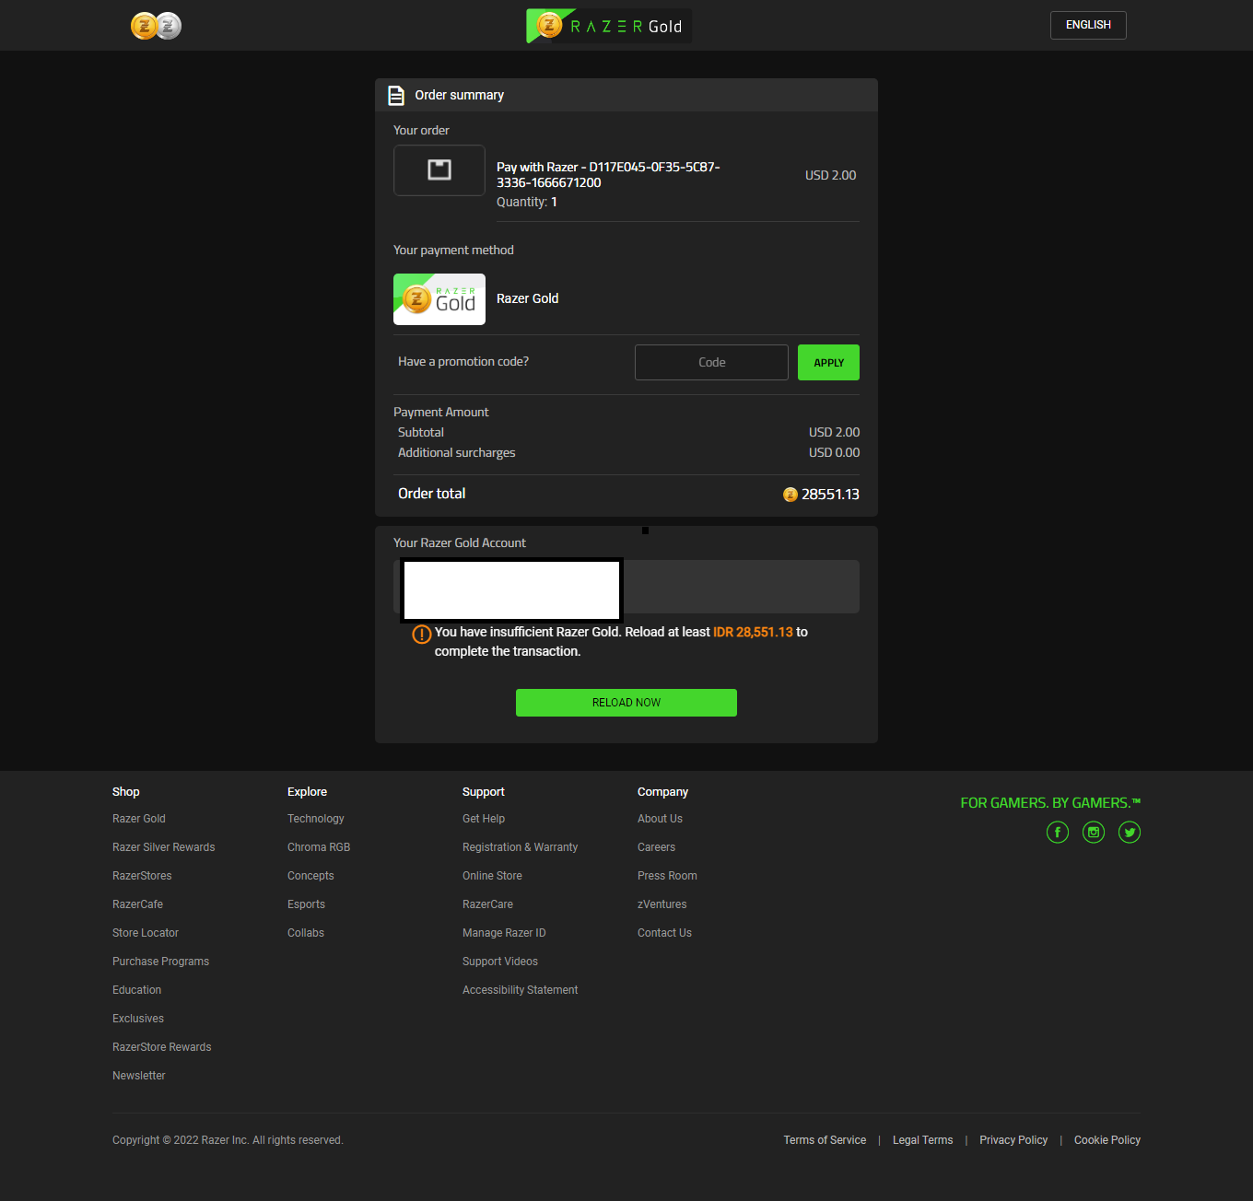Open Razer's Instagram page icon
The image size is (1253, 1201).
1093,833
